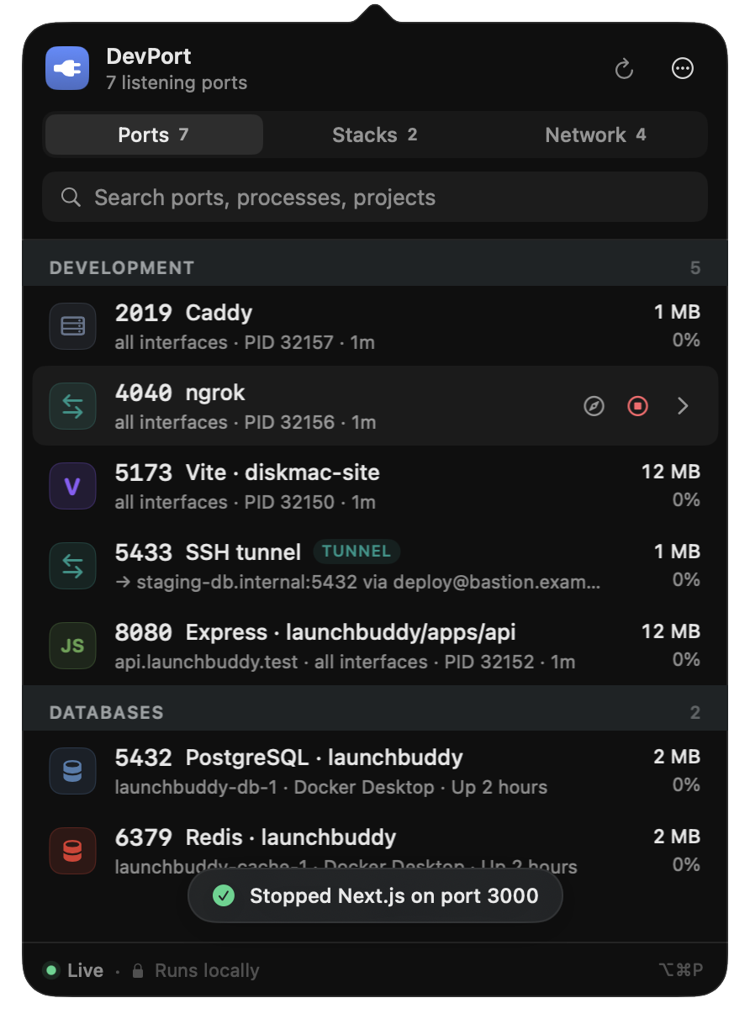The width and height of the screenshot is (750, 1019).
Task: Select 6379 Redis launchbuddy title
Action: 256,837
